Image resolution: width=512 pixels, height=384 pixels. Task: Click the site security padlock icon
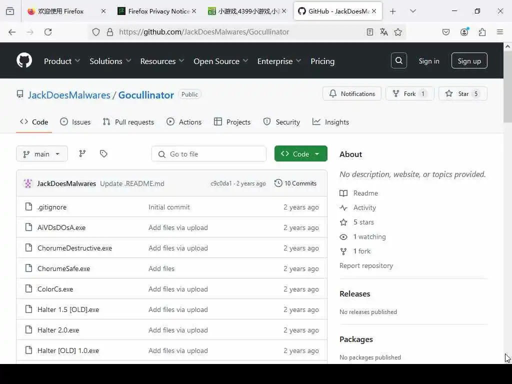point(110,32)
